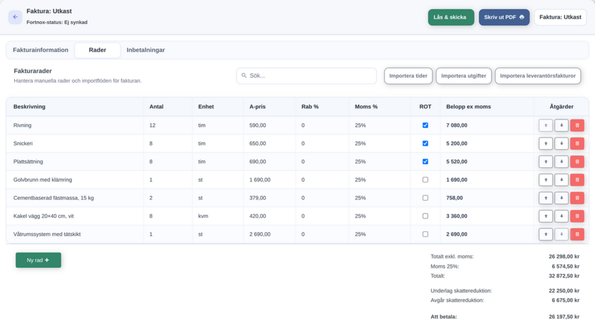Click Totalt exkl. moms value 26 298,00 kr
This screenshot has width=595, height=328.
point(564,257)
